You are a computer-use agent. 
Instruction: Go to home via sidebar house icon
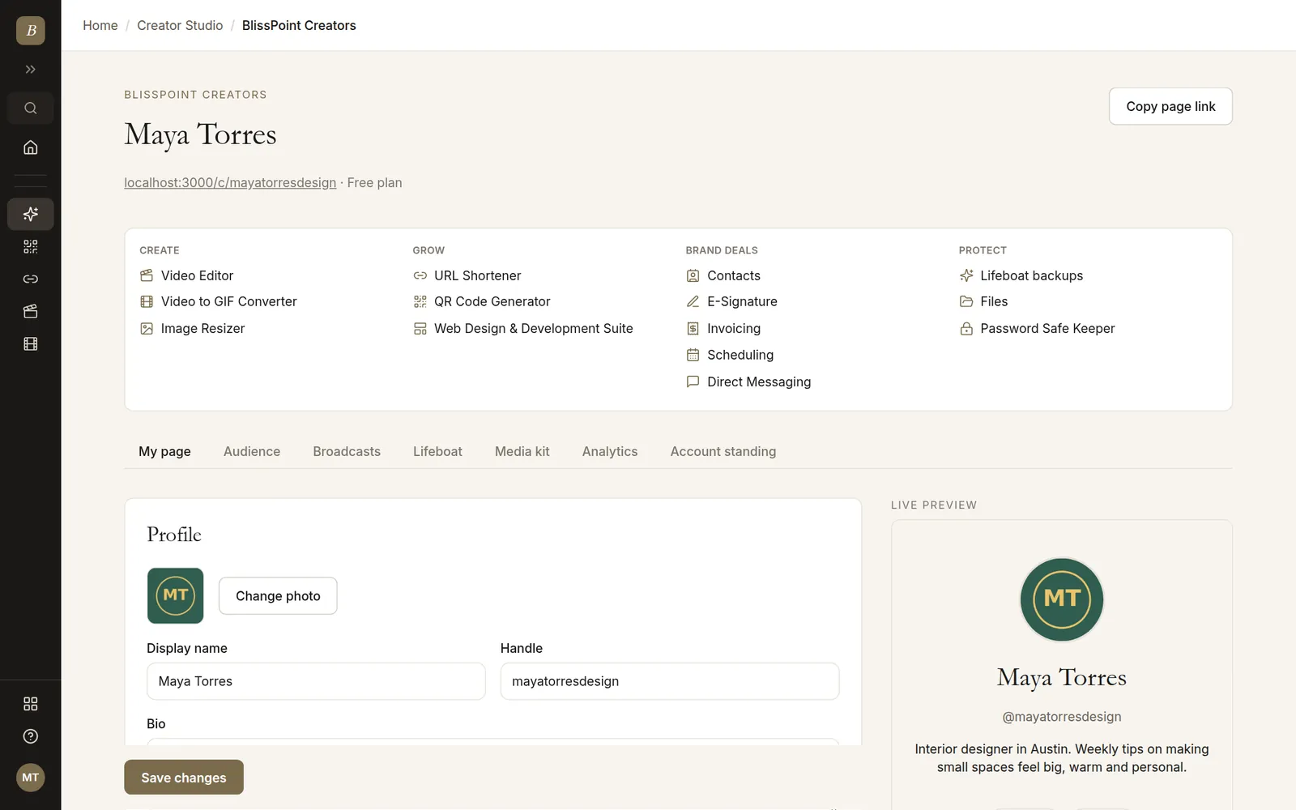[x=31, y=147]
